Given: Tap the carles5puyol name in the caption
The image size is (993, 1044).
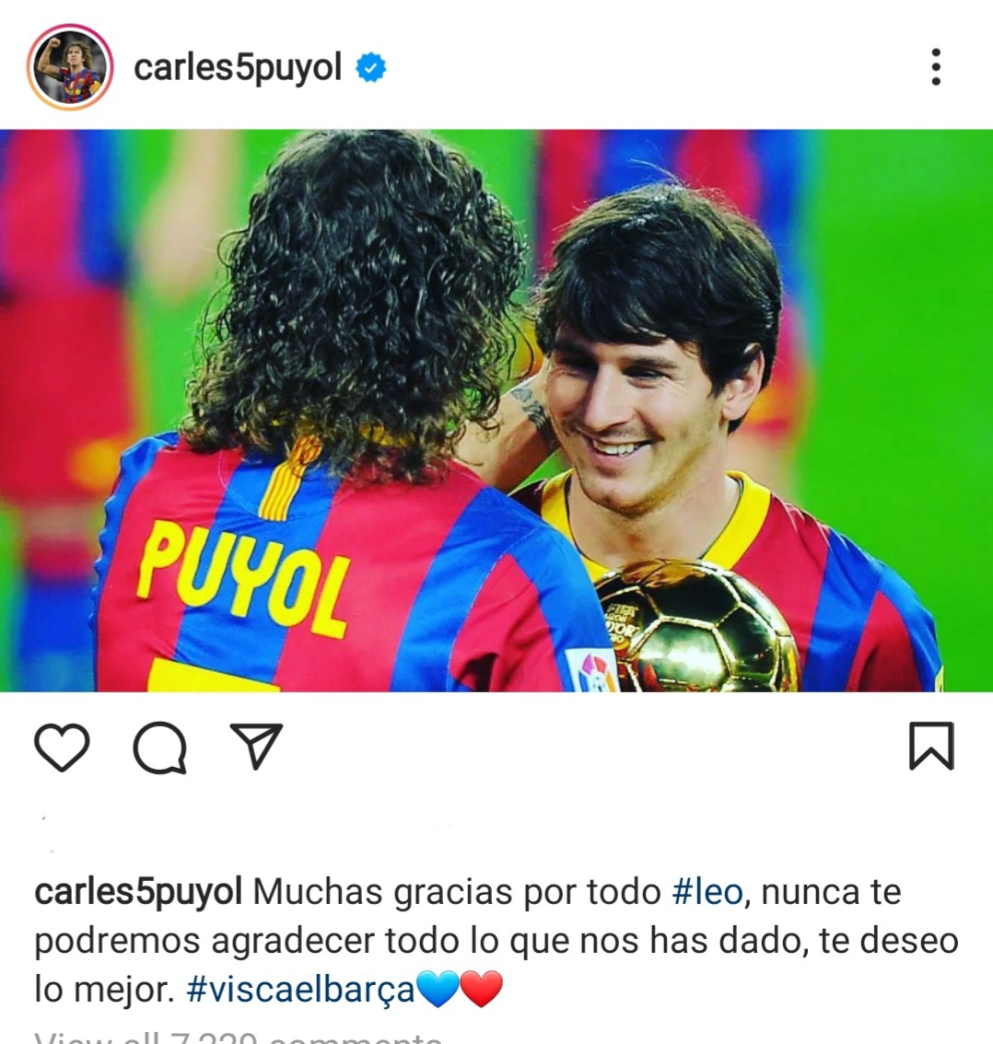Looking at the screenshot, I should click(x=138, y=893).
